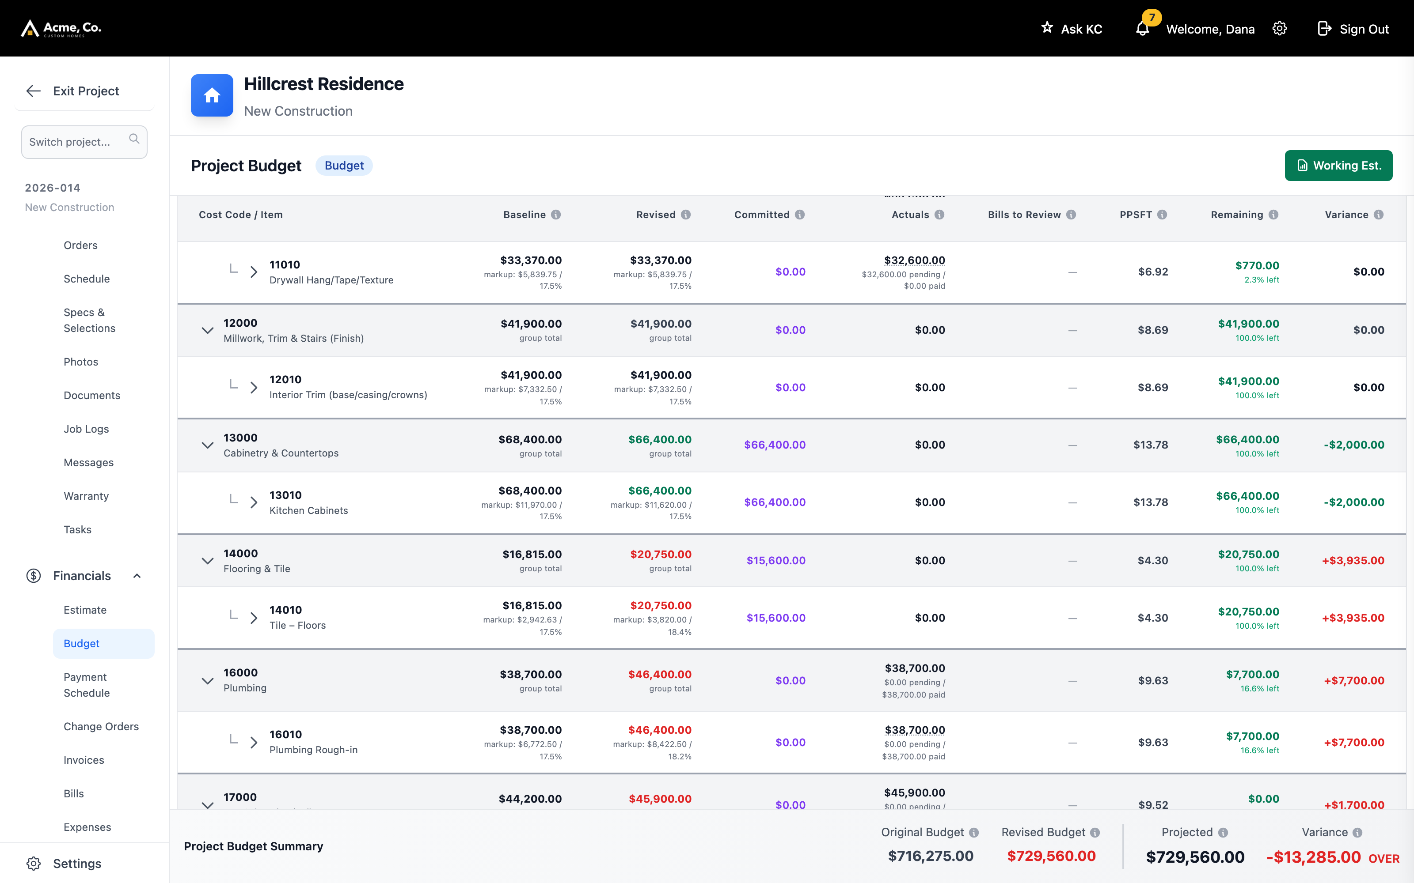Click the Baseline column info icon
The image size is (1414, 883).
click(x=556, y=215)
